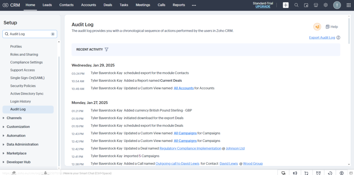Screen dimensions: 354x175
Task: Select Profiles in Setup sidebar
Action: tap(16, 47)
